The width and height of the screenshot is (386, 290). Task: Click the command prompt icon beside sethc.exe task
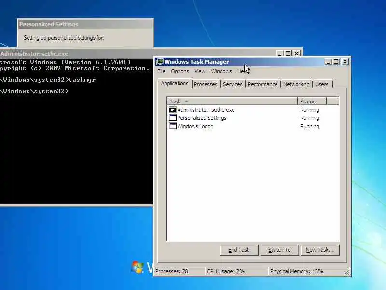click(x=173, y=110)
